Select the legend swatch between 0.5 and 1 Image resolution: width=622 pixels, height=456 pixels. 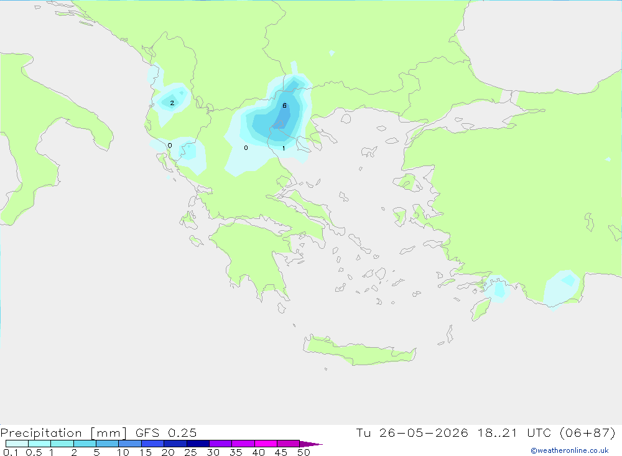[x=40, y=444]
